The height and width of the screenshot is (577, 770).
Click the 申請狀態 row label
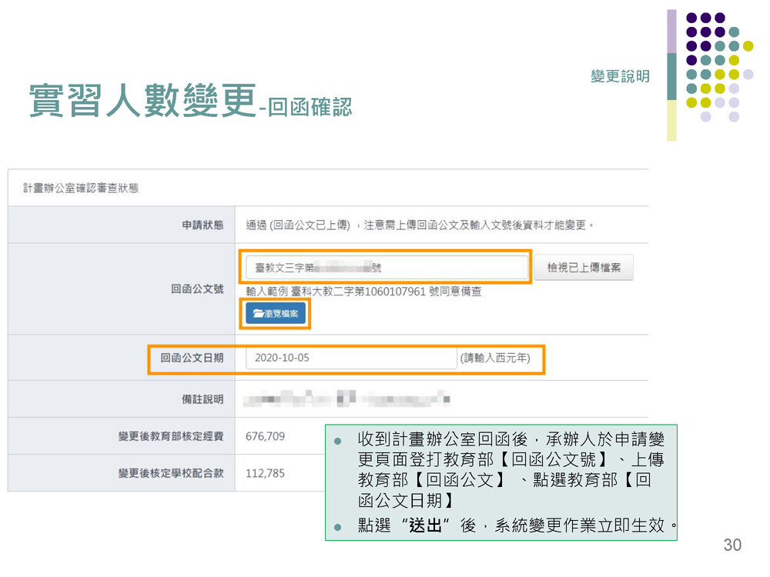203,225
